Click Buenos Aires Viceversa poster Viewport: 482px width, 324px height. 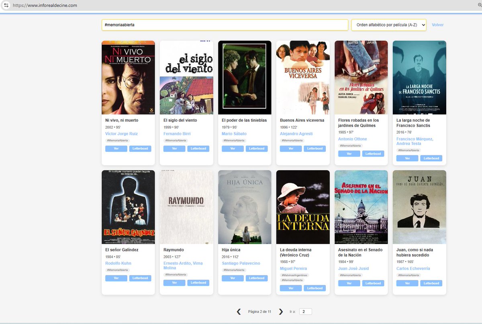(303, 77)
